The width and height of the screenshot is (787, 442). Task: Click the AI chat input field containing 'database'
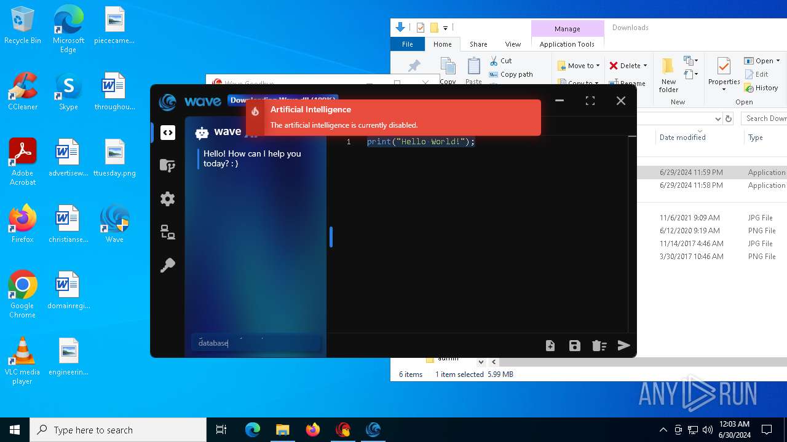coord(256,343)
